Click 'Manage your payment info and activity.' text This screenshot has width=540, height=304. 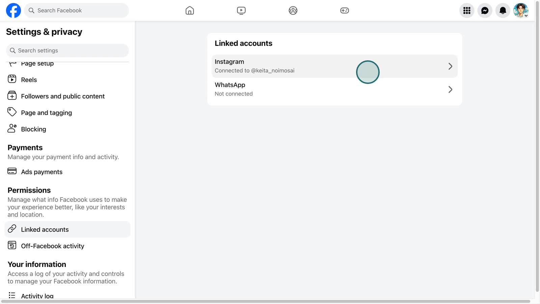click(63, 157)
